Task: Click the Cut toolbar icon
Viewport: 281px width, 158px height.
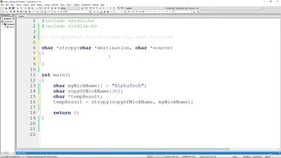Action: [25, 8]
